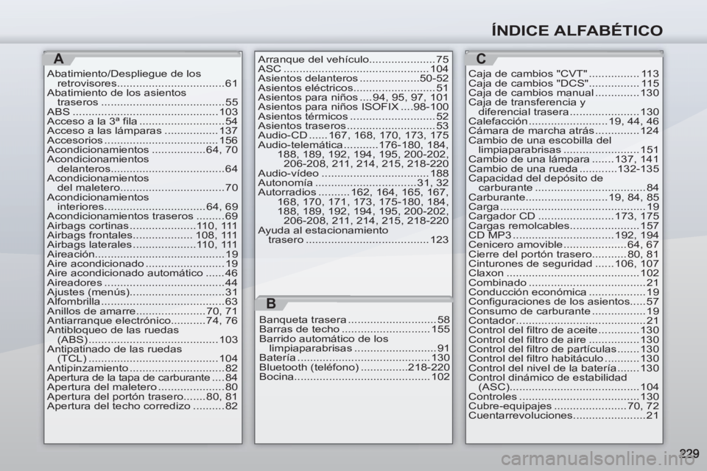The image size is (707, 471).
Task: Click 'Airbags frontales' entry
Action: click(x=142, y=235)
